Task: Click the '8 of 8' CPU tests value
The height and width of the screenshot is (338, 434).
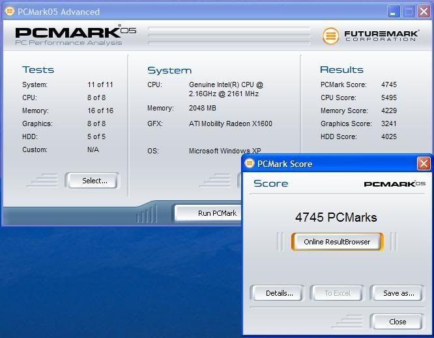Action: click(x=96, y=97)
